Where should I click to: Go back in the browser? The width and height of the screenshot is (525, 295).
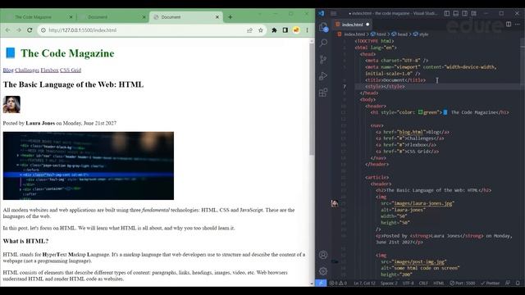[7, 30]
